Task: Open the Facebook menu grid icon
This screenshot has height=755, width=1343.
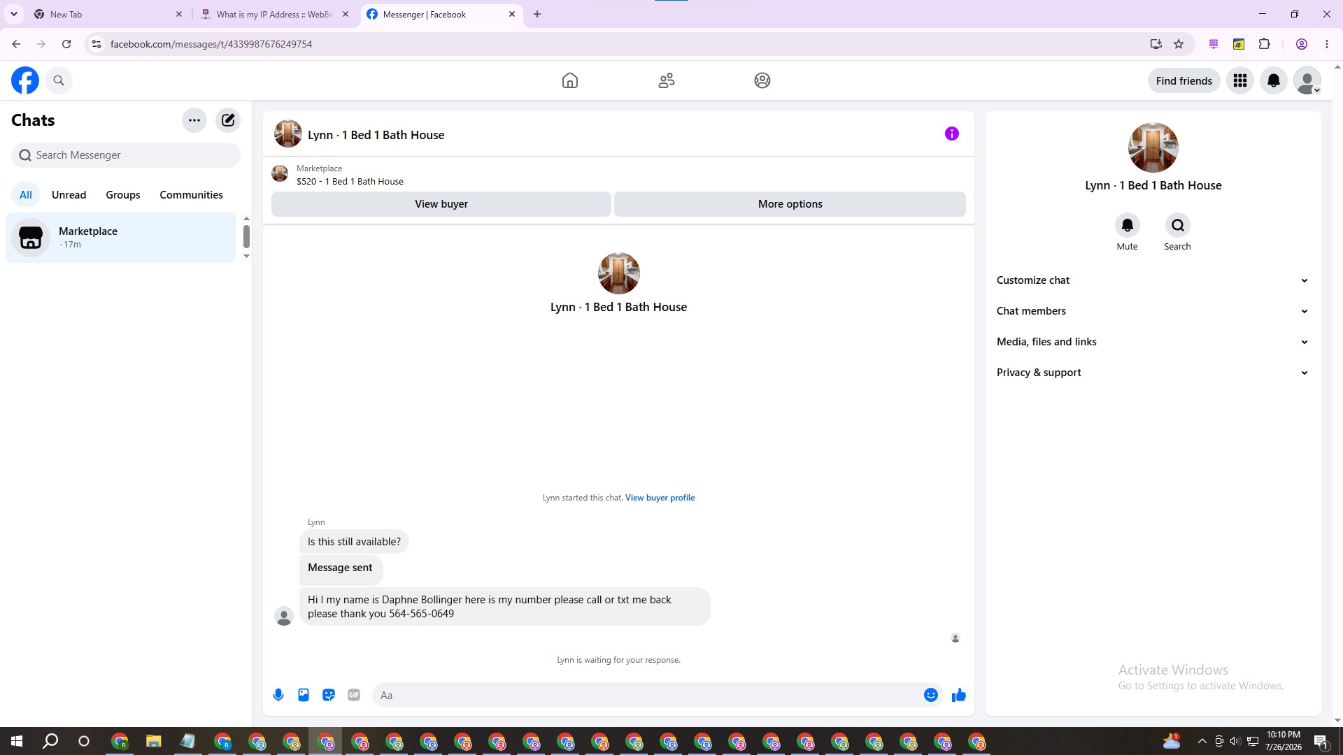Action: click(1240, 80)
